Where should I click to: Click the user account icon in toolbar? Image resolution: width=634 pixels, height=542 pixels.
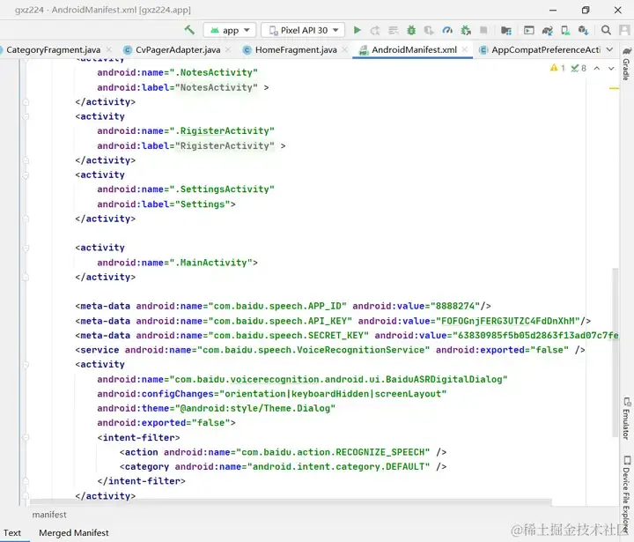click(624, 30)
